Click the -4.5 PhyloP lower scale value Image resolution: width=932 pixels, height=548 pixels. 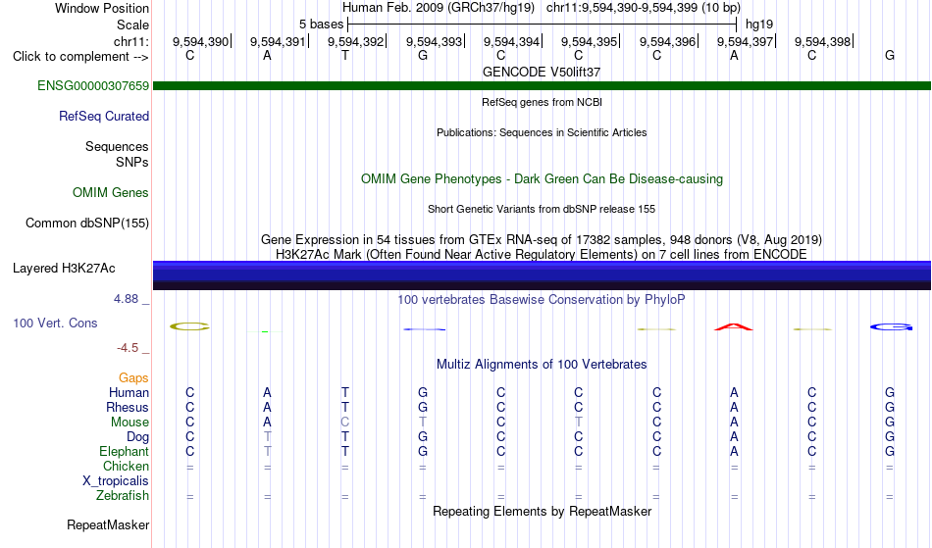tap(128, 348)
